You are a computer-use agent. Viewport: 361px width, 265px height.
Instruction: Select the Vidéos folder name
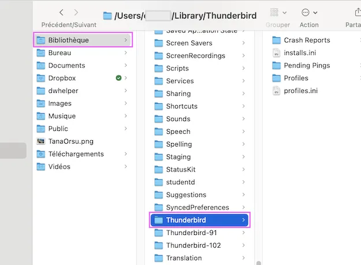point(59,167)
